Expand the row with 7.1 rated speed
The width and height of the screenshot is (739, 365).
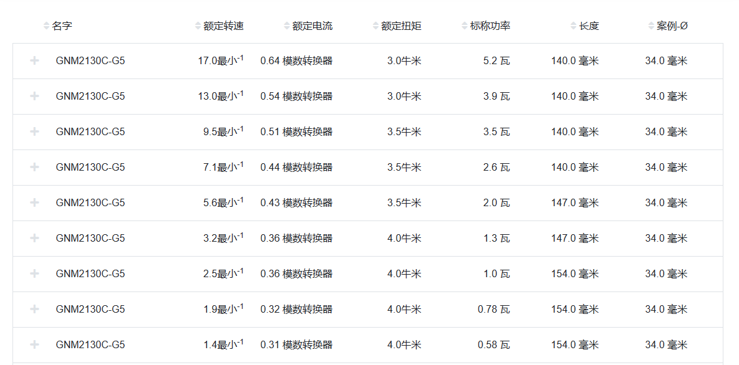click(x=35, y=168)
